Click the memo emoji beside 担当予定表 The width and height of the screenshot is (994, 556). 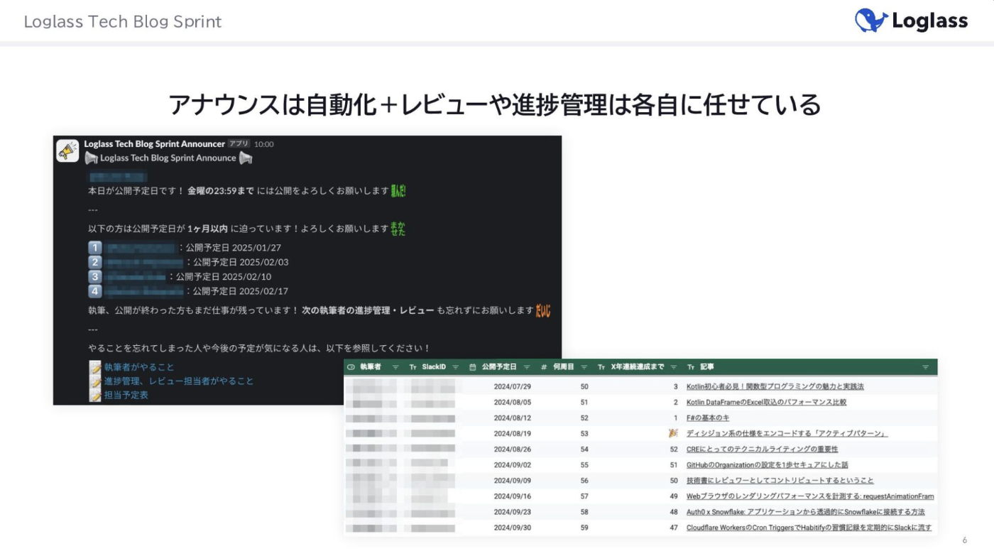[x=95, y=395]
